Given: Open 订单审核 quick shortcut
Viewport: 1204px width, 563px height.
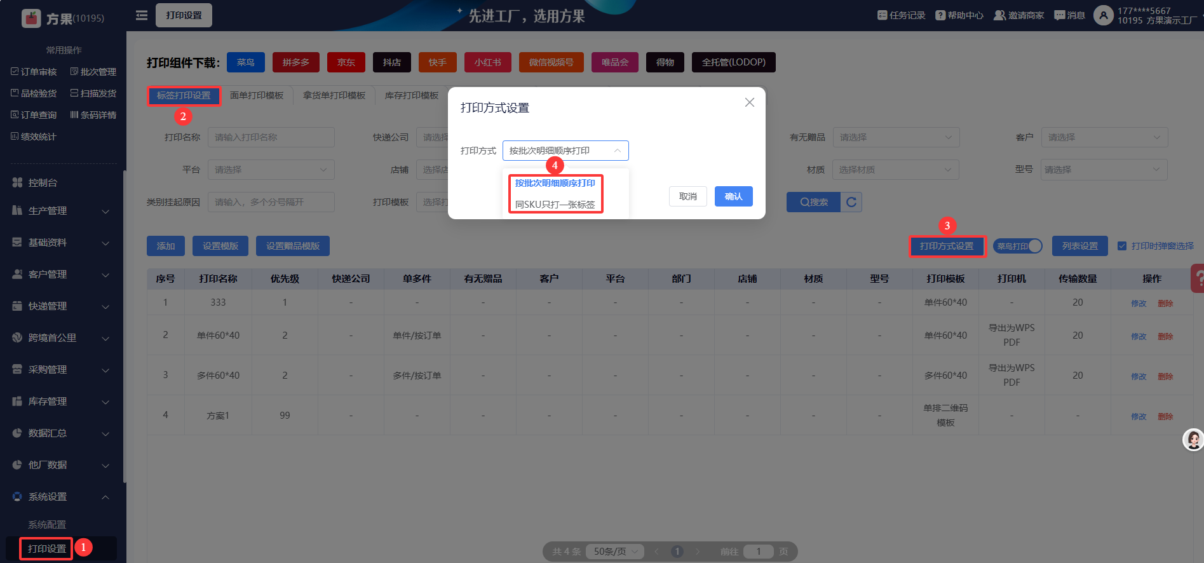Looking at the screenshot, I should (34, 72).
